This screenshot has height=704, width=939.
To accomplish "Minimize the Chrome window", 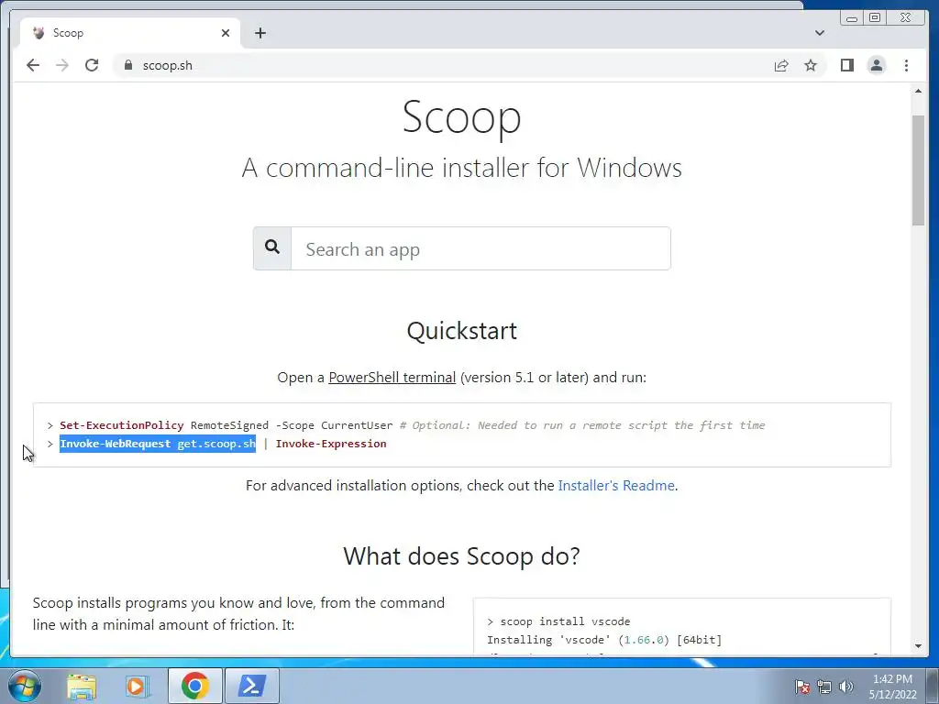I will pos(852,18).
